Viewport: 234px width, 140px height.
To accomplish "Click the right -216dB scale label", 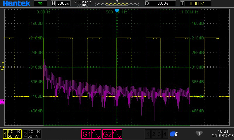I will coord(197,38).
